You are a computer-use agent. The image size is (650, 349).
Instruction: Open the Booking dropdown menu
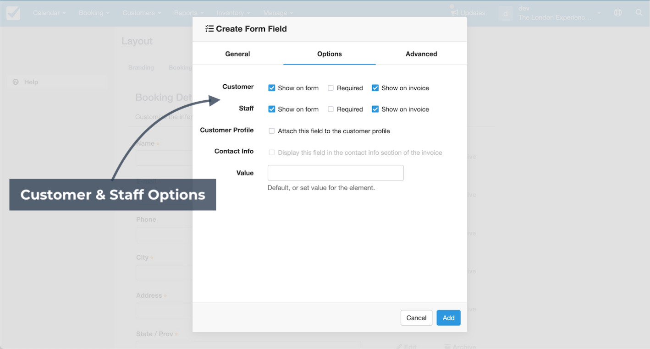94,13
